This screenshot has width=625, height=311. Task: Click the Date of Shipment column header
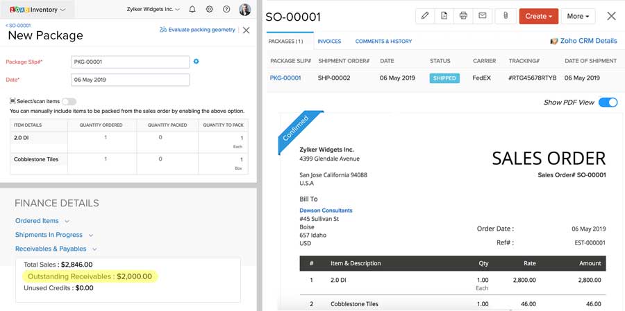coord(591,61)
